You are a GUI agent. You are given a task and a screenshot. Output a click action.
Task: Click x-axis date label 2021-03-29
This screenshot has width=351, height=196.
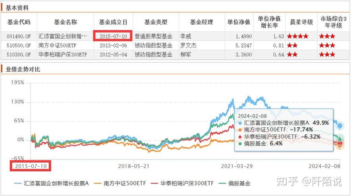(x=237, y=166)
